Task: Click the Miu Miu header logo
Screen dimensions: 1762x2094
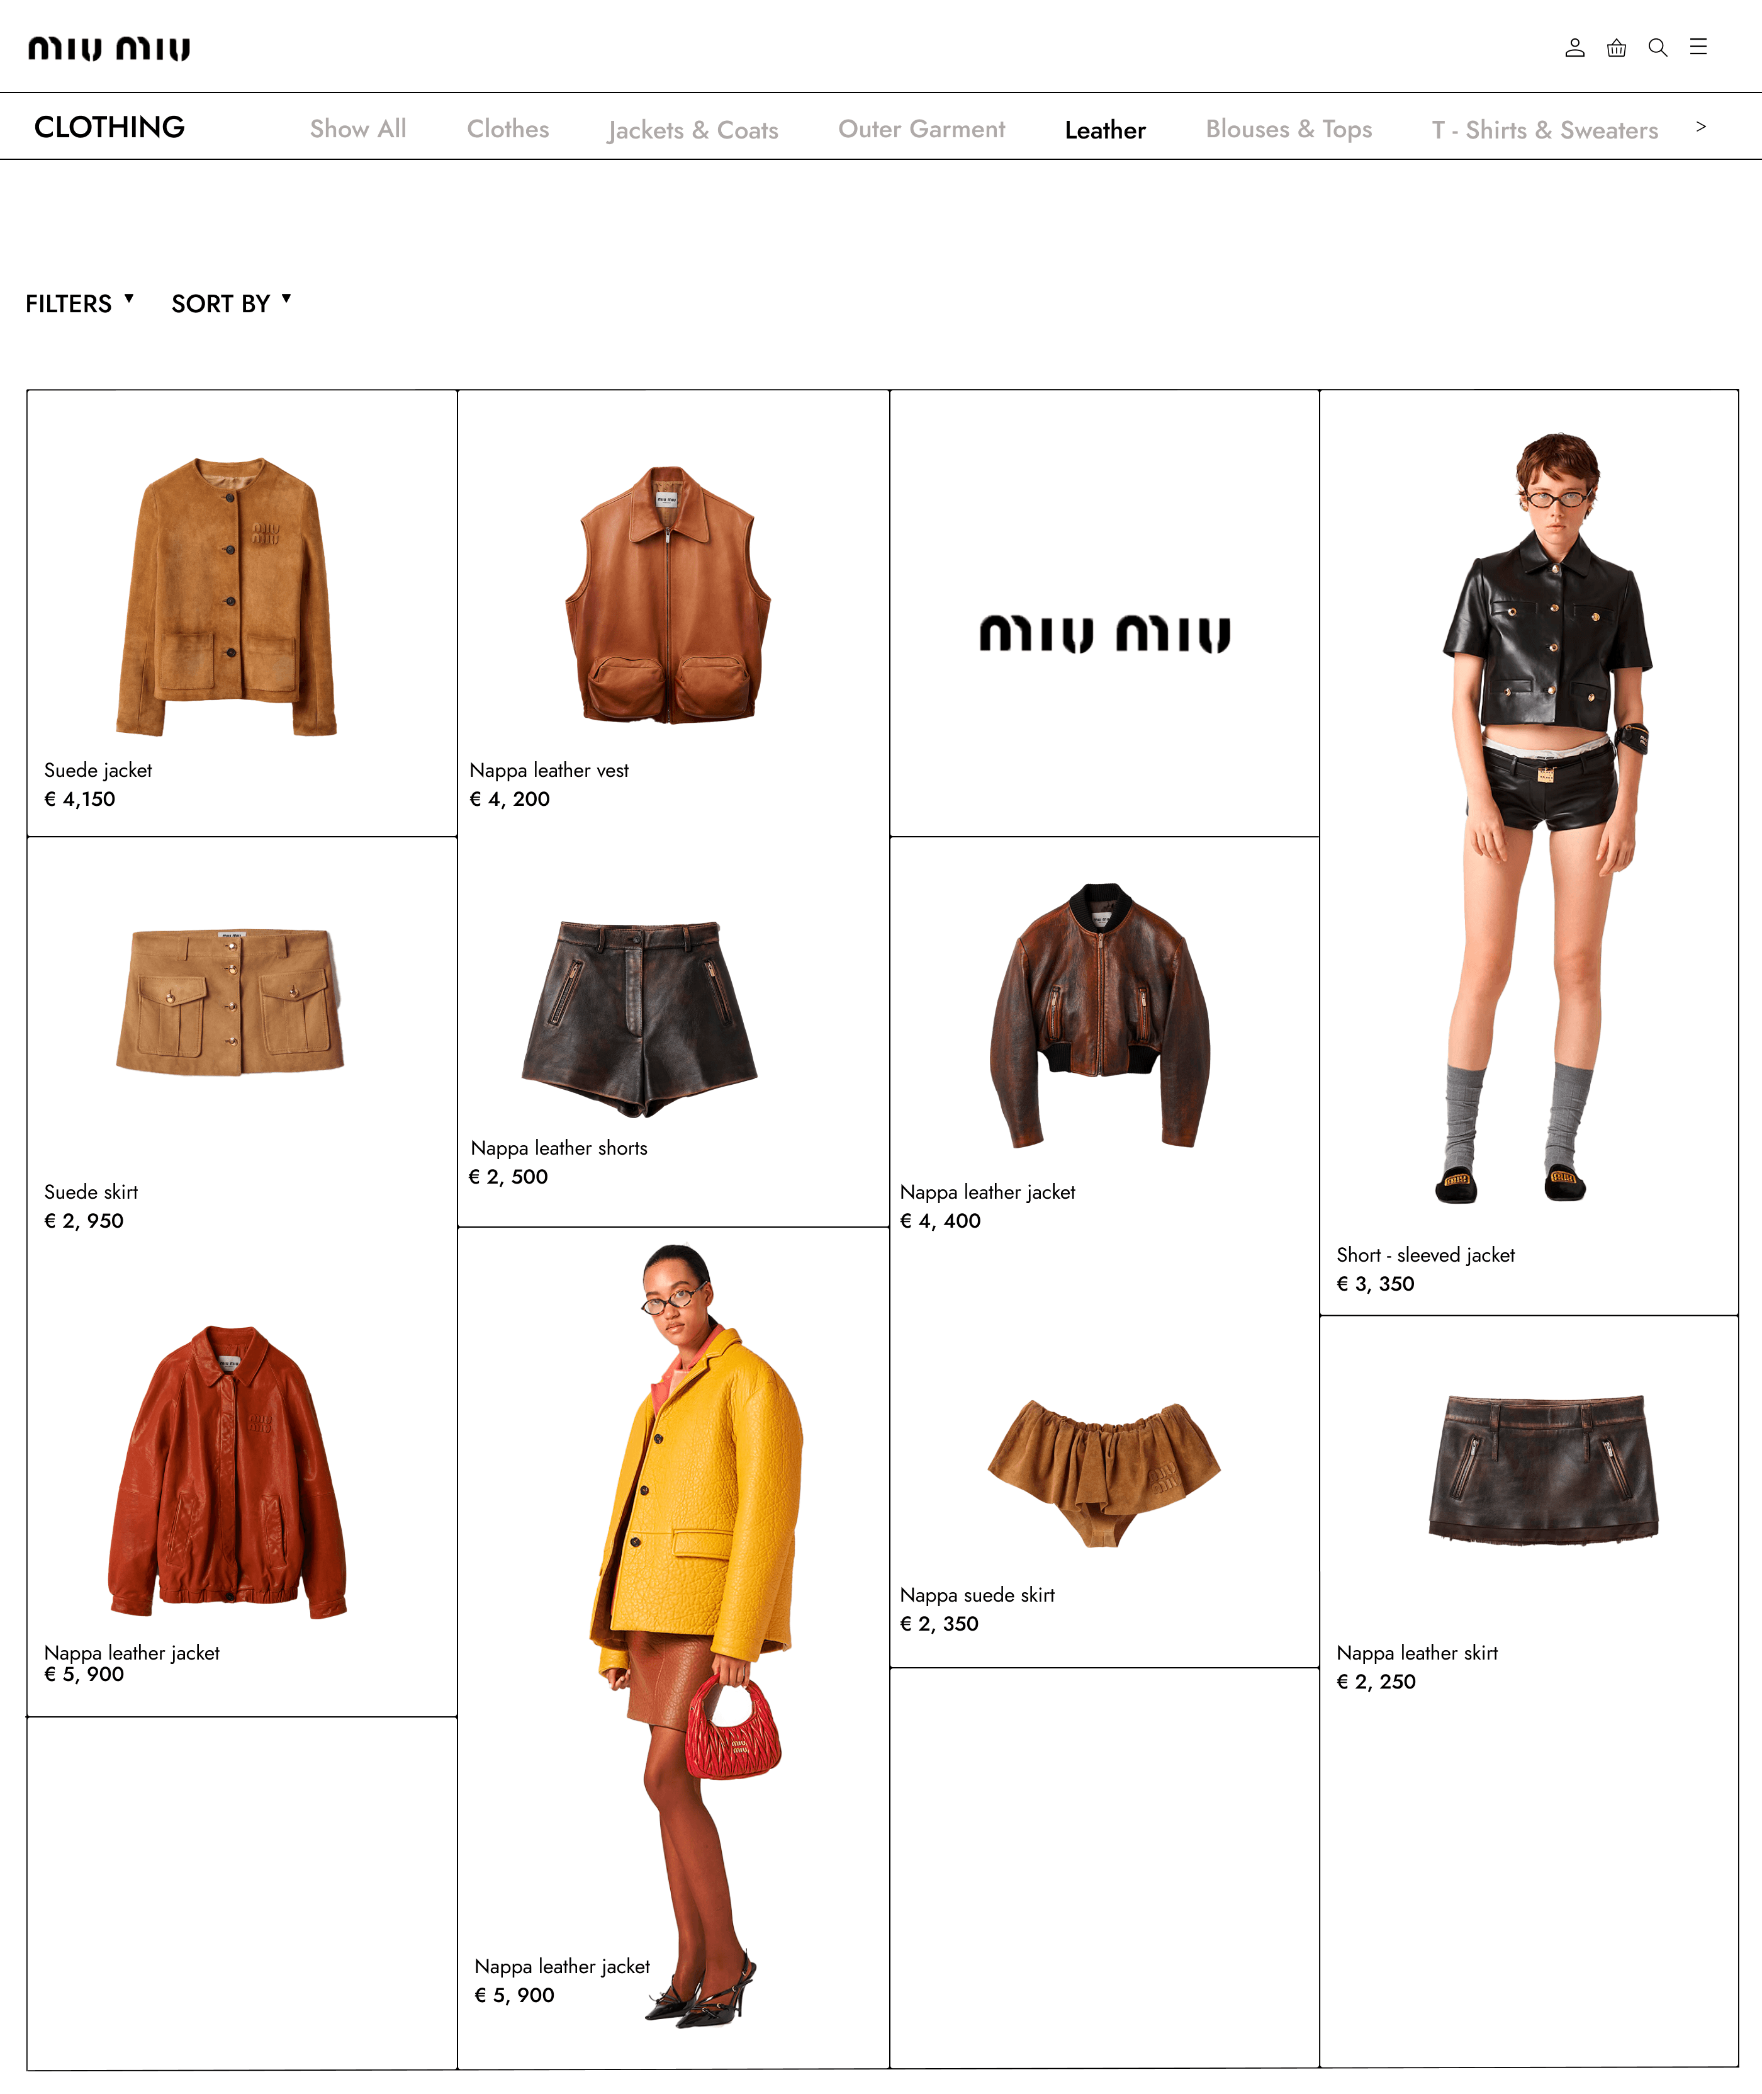Action: [109, 48]
